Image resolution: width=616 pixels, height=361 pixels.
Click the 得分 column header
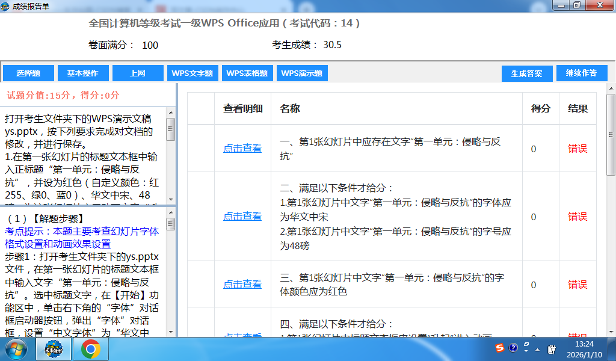541,109
